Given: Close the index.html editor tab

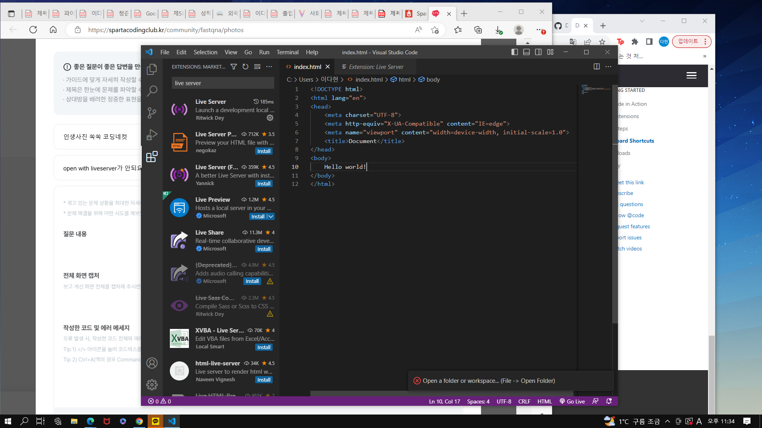Looking at the screenshot, I should point(327,67).
